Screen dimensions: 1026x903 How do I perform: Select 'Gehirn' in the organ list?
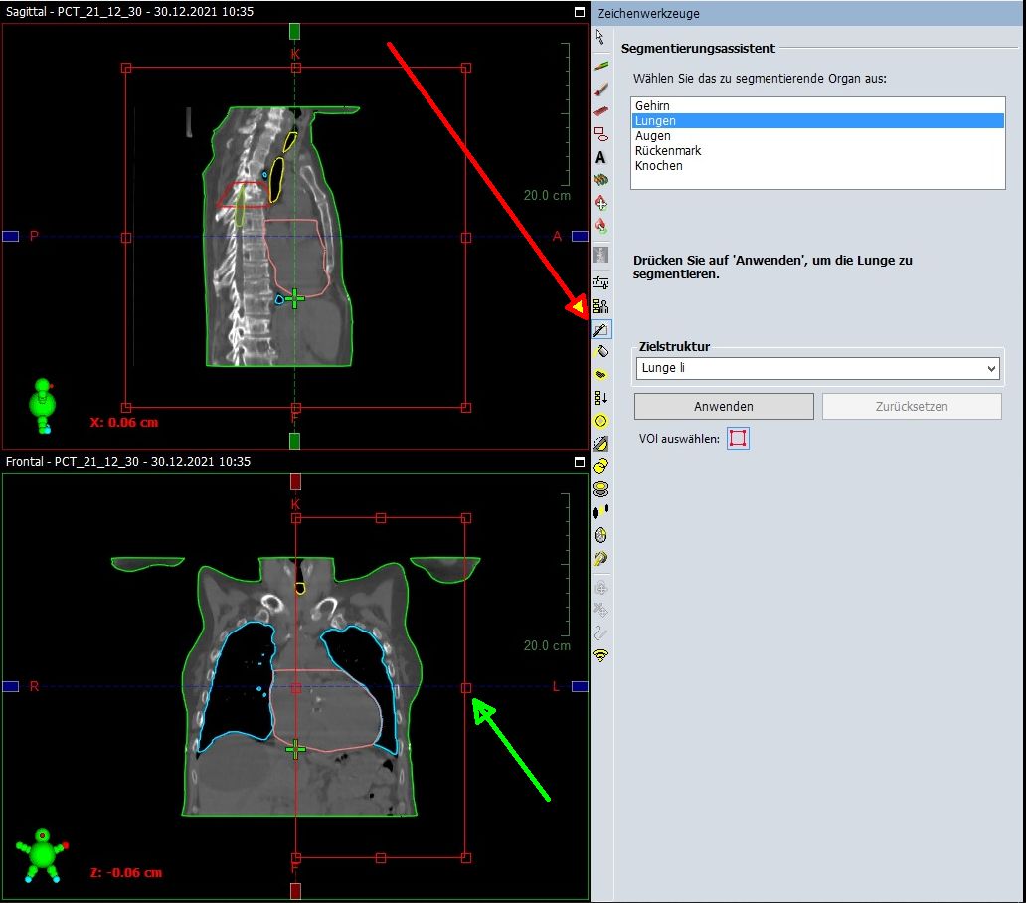[x=652, y=105]
